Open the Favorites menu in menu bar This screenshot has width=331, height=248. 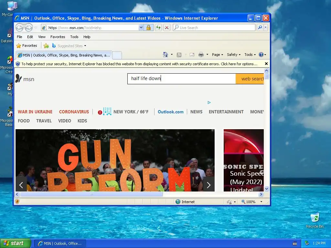coord(58,37)
